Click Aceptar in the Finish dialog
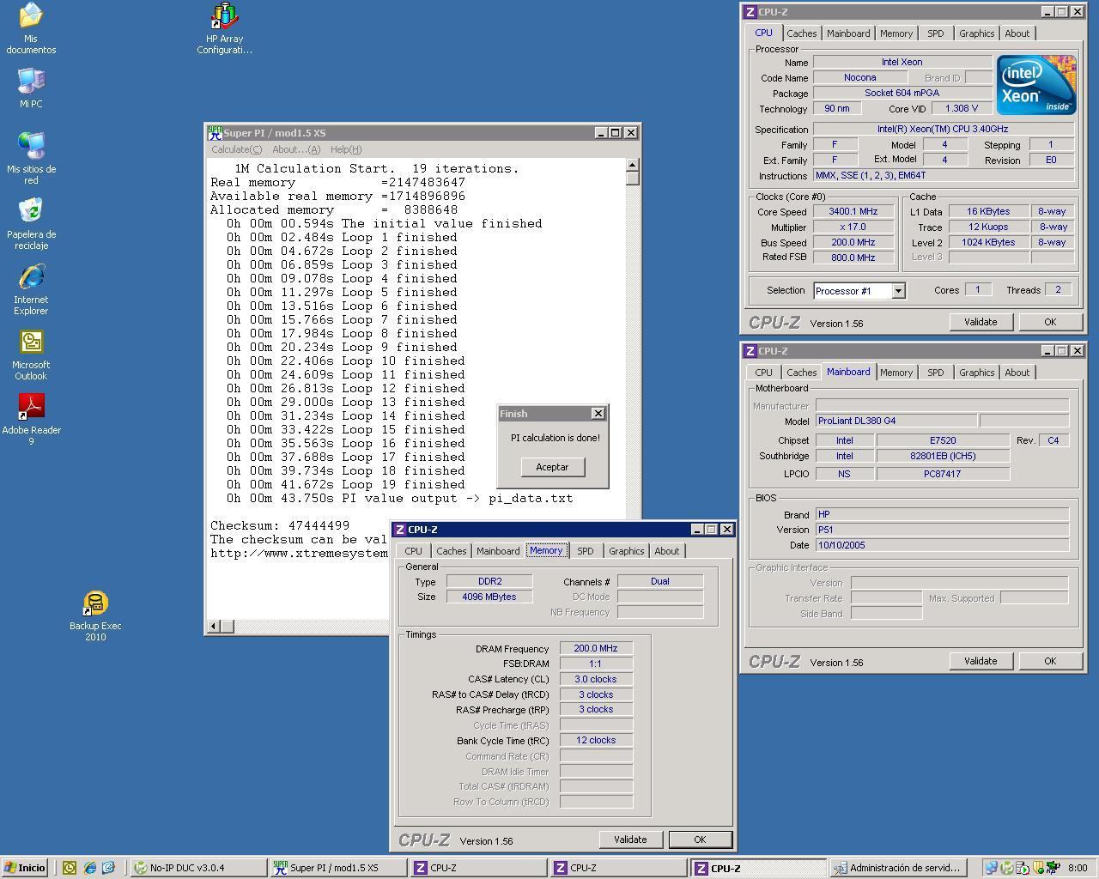Viewport: 1099px width, 879px height. click(x=552, y=467)
